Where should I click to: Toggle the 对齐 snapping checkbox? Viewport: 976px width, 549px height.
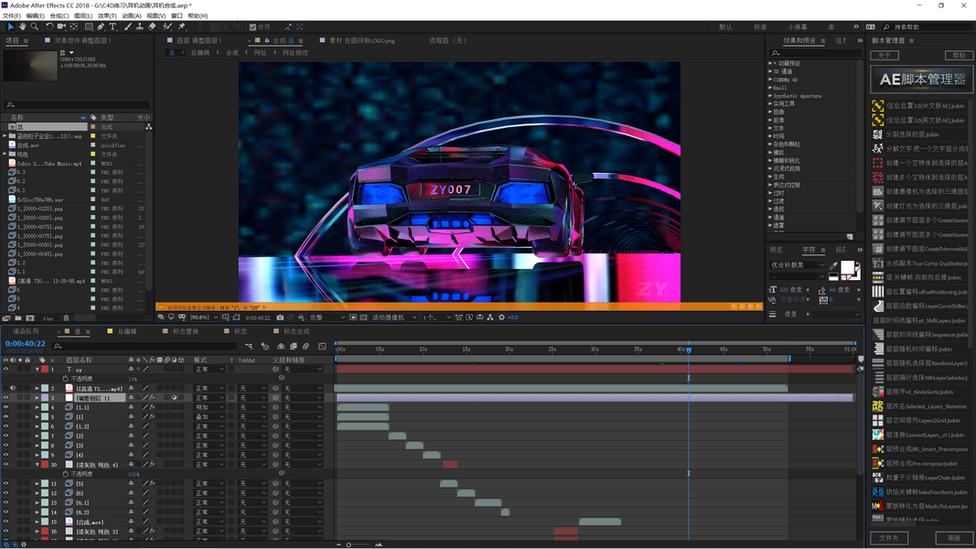(x=252, y=27)
